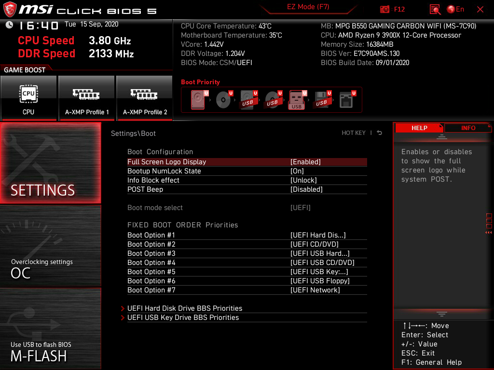Image resolution: width=494 pixels, height=370 pixels.
Task: Open the SETTINGS section
Action: click(x=50, y=163)
